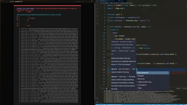Viewport: 187px width, 105px height.
Task: Pick length from the autocomplete list
Action: coord(153,76)
